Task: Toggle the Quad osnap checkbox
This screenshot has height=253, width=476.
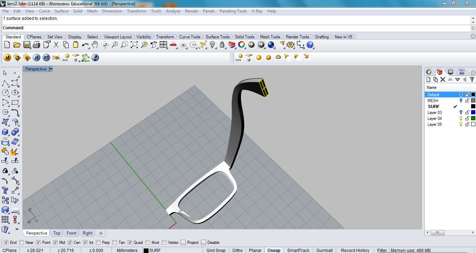Action: click(x=130, y=243)
